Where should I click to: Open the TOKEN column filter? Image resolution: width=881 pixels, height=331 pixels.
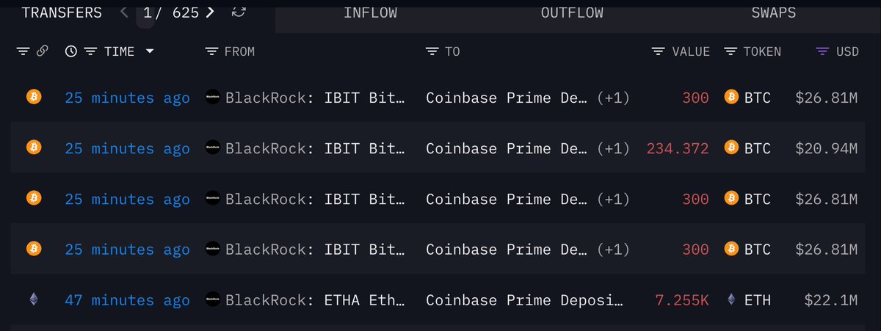point(730,51)
